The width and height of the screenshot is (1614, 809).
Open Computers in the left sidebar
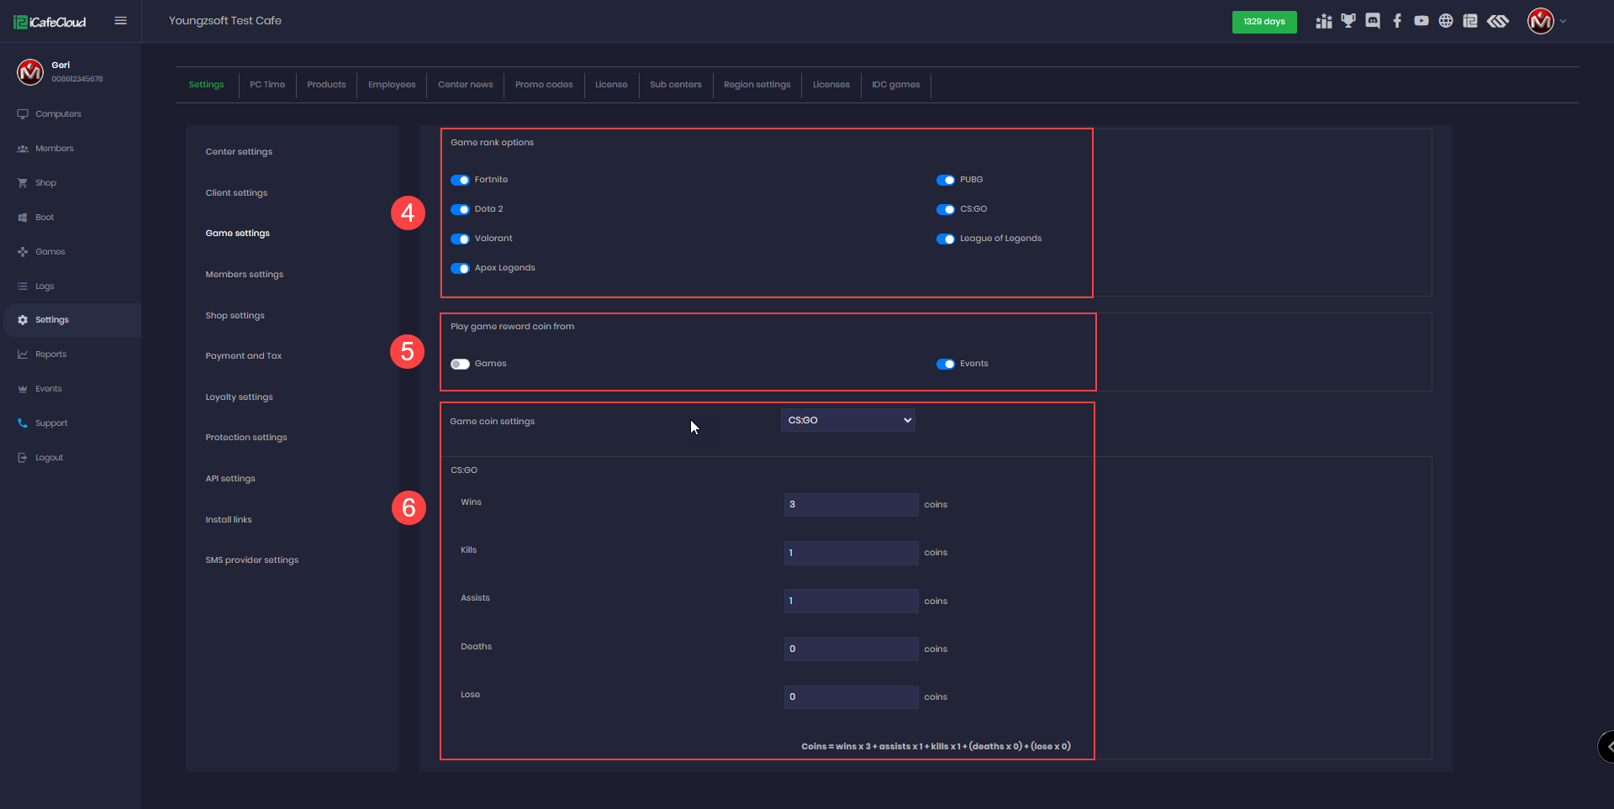(58, 114)
